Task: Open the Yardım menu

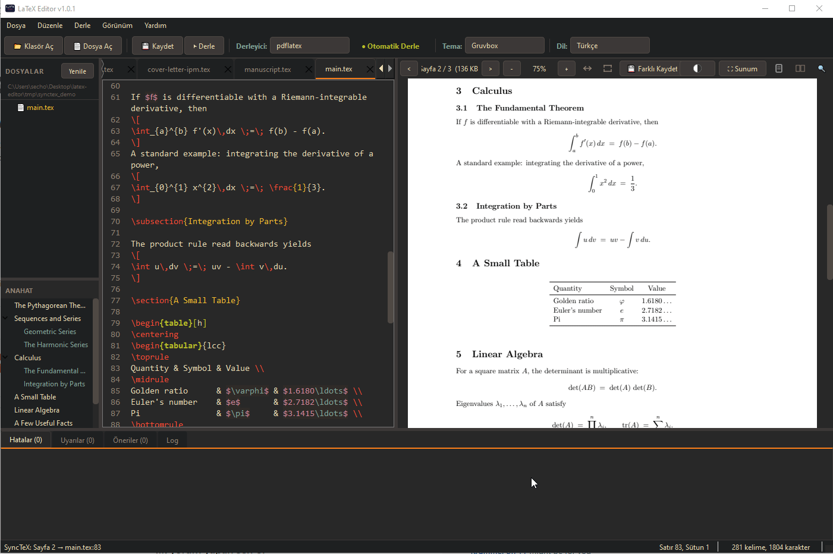Action: pyautogui.click(x=155, y=26)
